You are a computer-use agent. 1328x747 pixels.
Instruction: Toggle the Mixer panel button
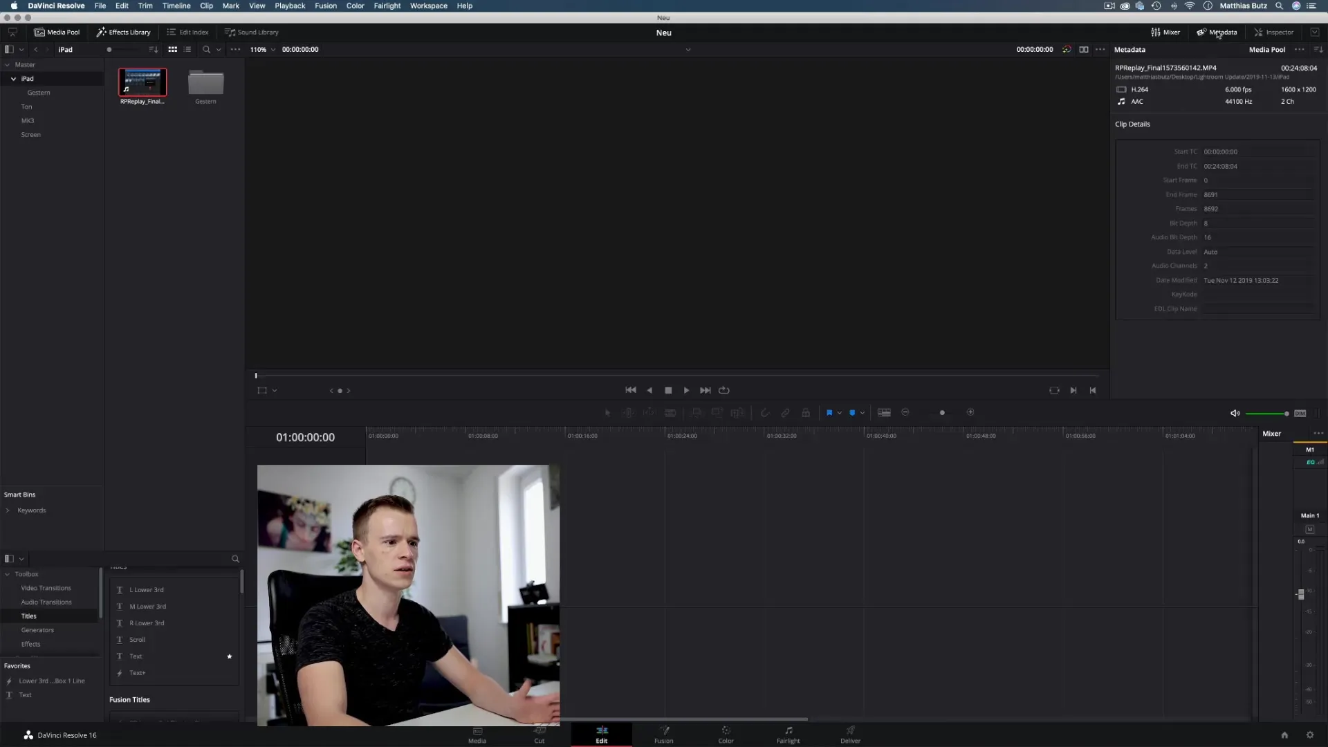coord(1165,32)
